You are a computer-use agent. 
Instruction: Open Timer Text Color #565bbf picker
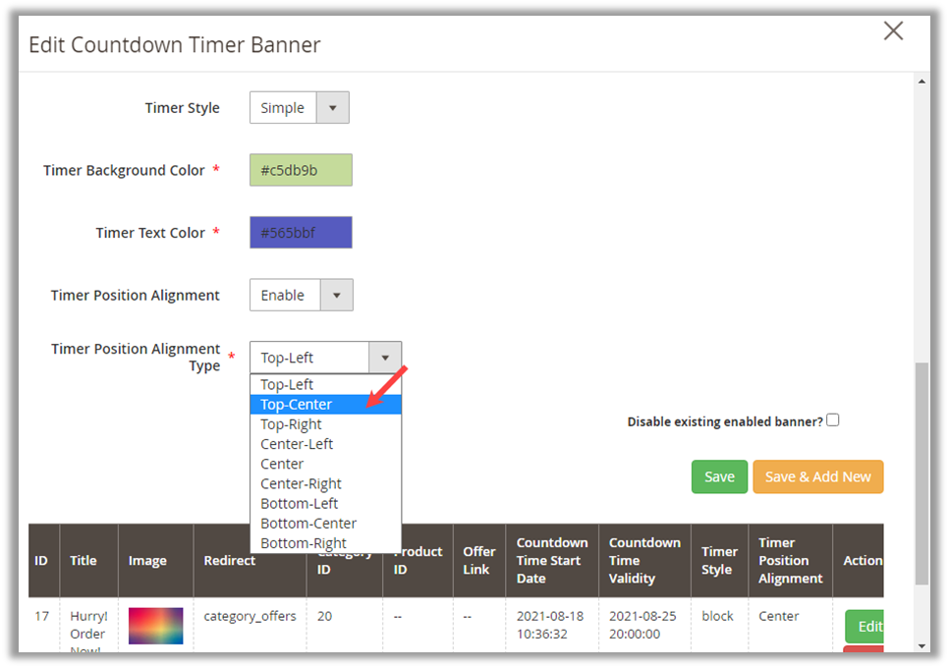(301, 233)
